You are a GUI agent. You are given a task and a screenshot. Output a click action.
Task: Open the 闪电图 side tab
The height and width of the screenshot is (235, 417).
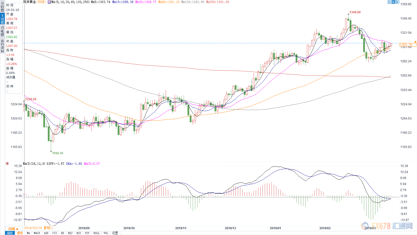(x=2, y=31)
